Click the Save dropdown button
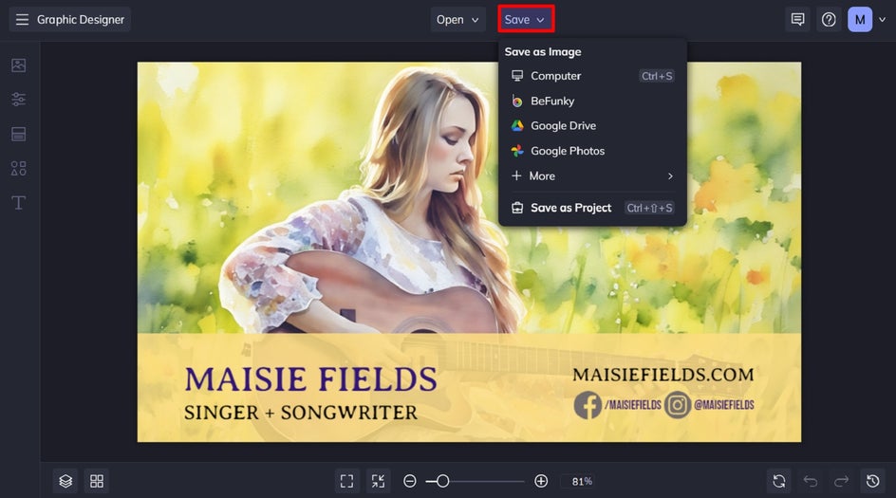 [525, 19]
